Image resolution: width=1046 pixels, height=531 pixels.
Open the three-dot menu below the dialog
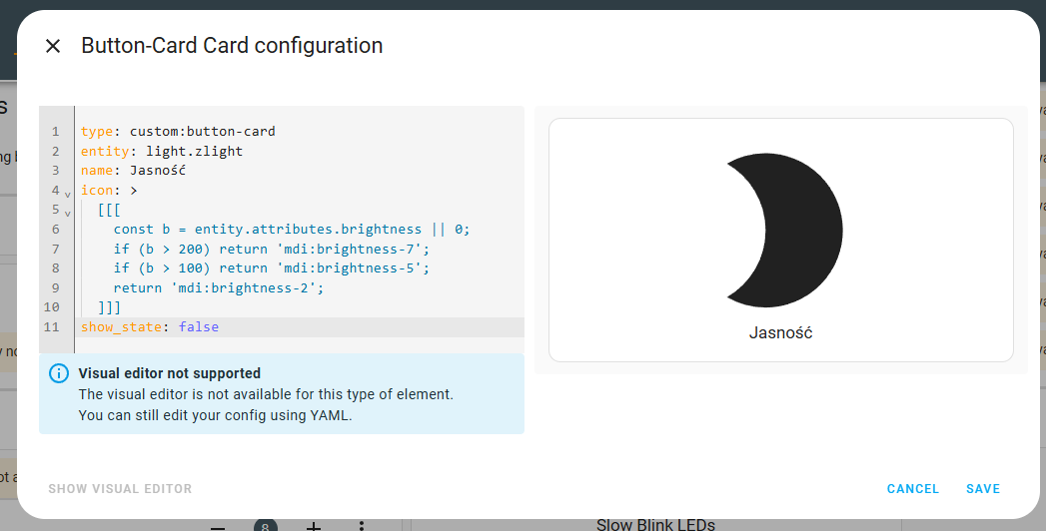click(362, 526)
